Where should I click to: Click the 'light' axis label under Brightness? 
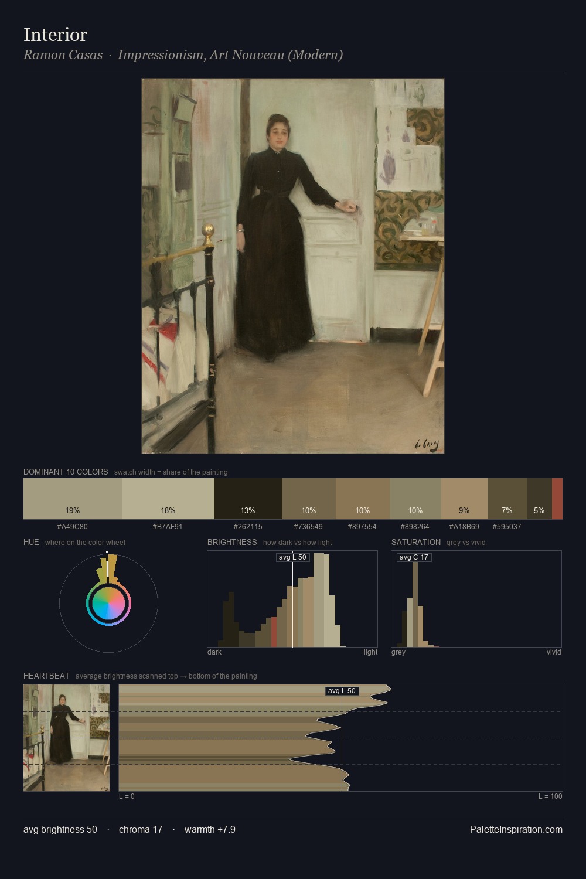click(370, 652)
